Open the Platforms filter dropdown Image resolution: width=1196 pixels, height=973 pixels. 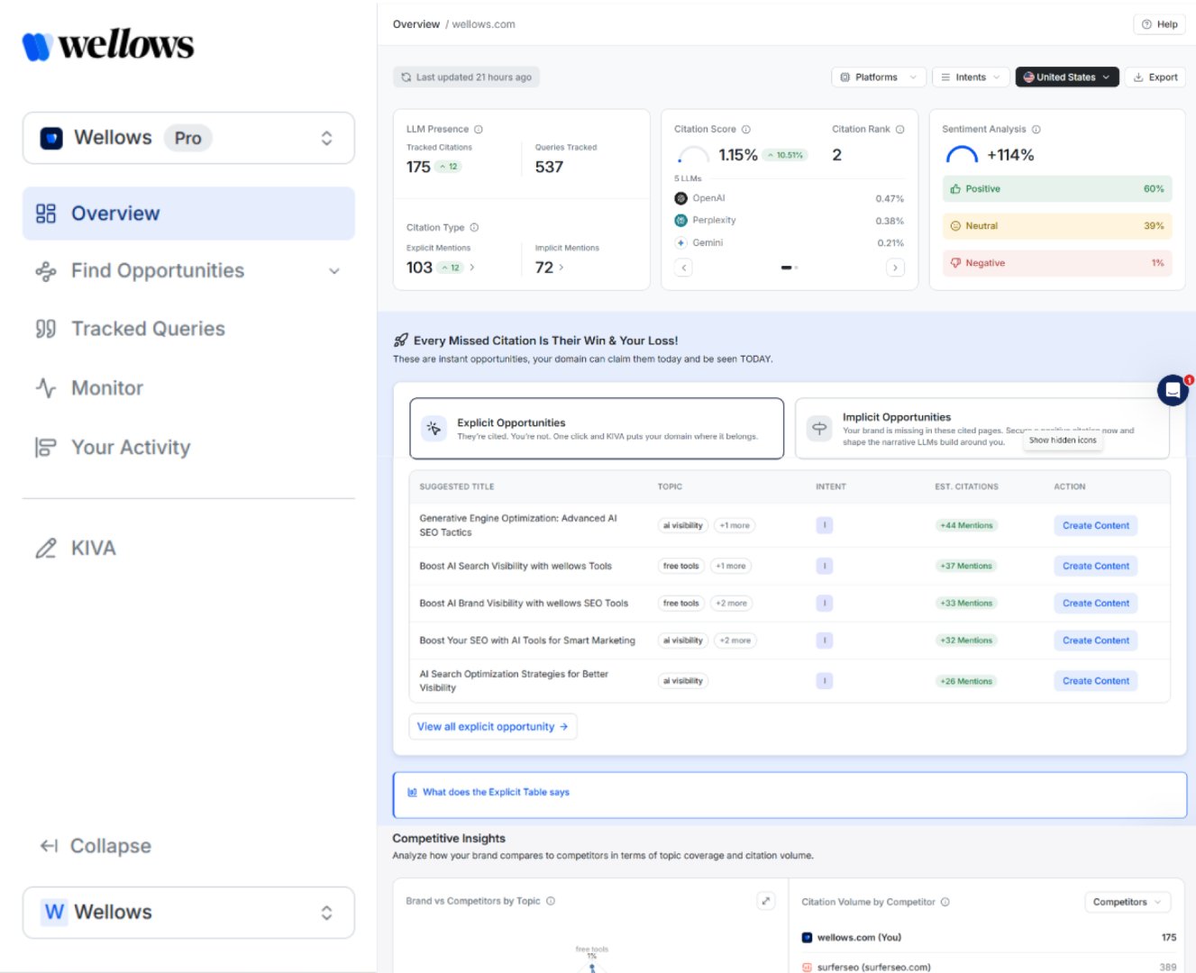coord(877,77)
